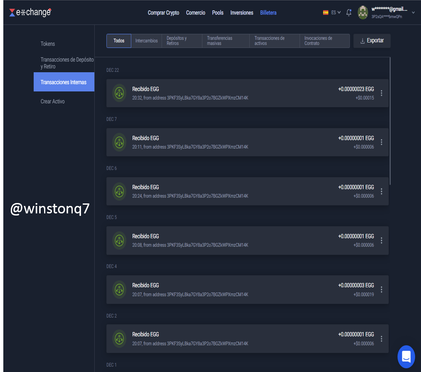Click EGG icon on Dec 22 transaction
Image resolution: width=421 pixels, height=372 pixels.
coord(119,93)
